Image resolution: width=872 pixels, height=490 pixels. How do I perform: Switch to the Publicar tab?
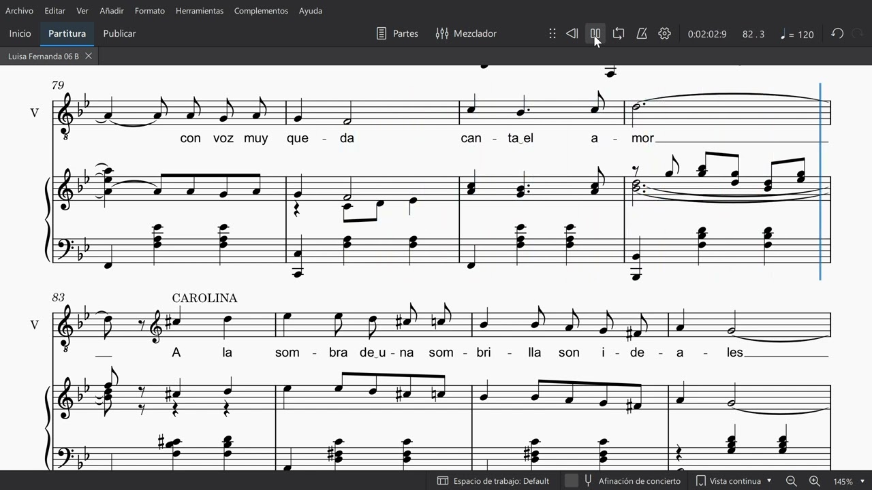click(119, 33)
